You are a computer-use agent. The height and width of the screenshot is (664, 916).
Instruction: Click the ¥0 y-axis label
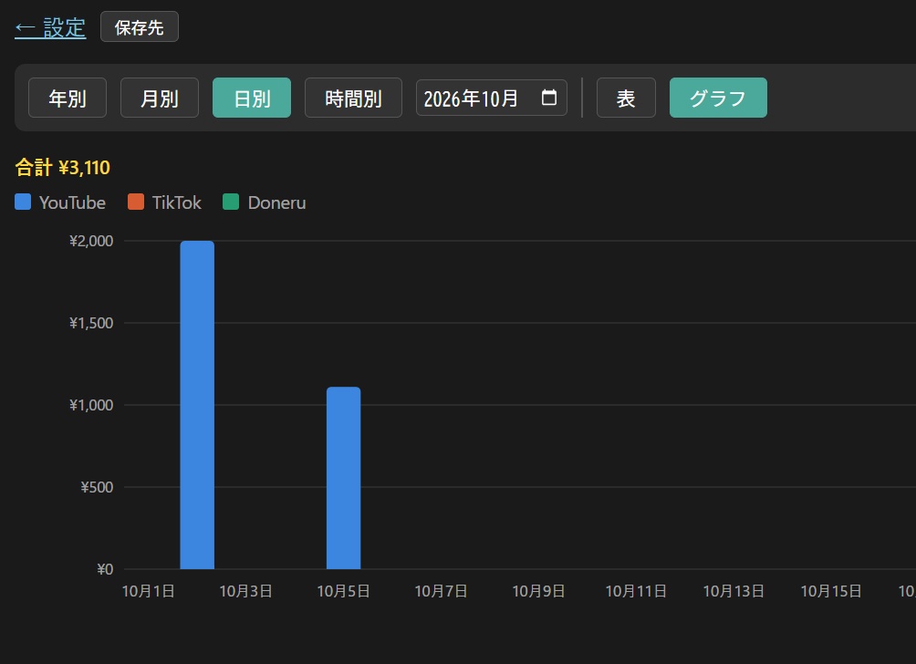click(x=105, y=569)
